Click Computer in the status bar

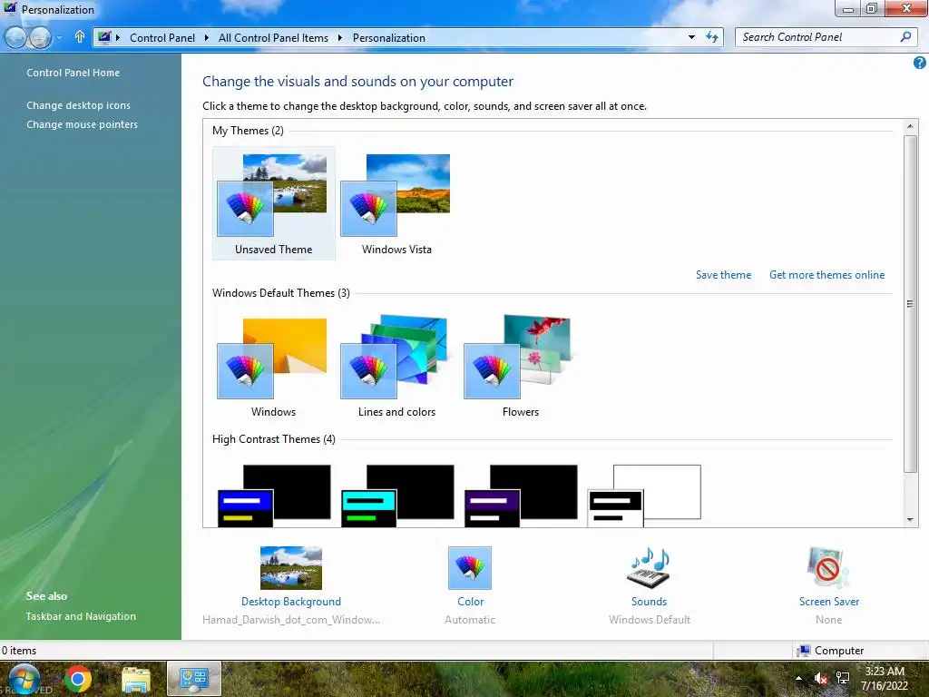(829, 651)
